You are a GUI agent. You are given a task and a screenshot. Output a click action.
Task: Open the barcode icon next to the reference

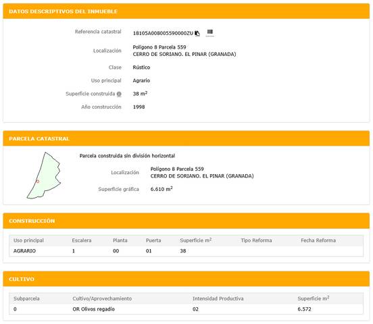(x=209, y=32)
